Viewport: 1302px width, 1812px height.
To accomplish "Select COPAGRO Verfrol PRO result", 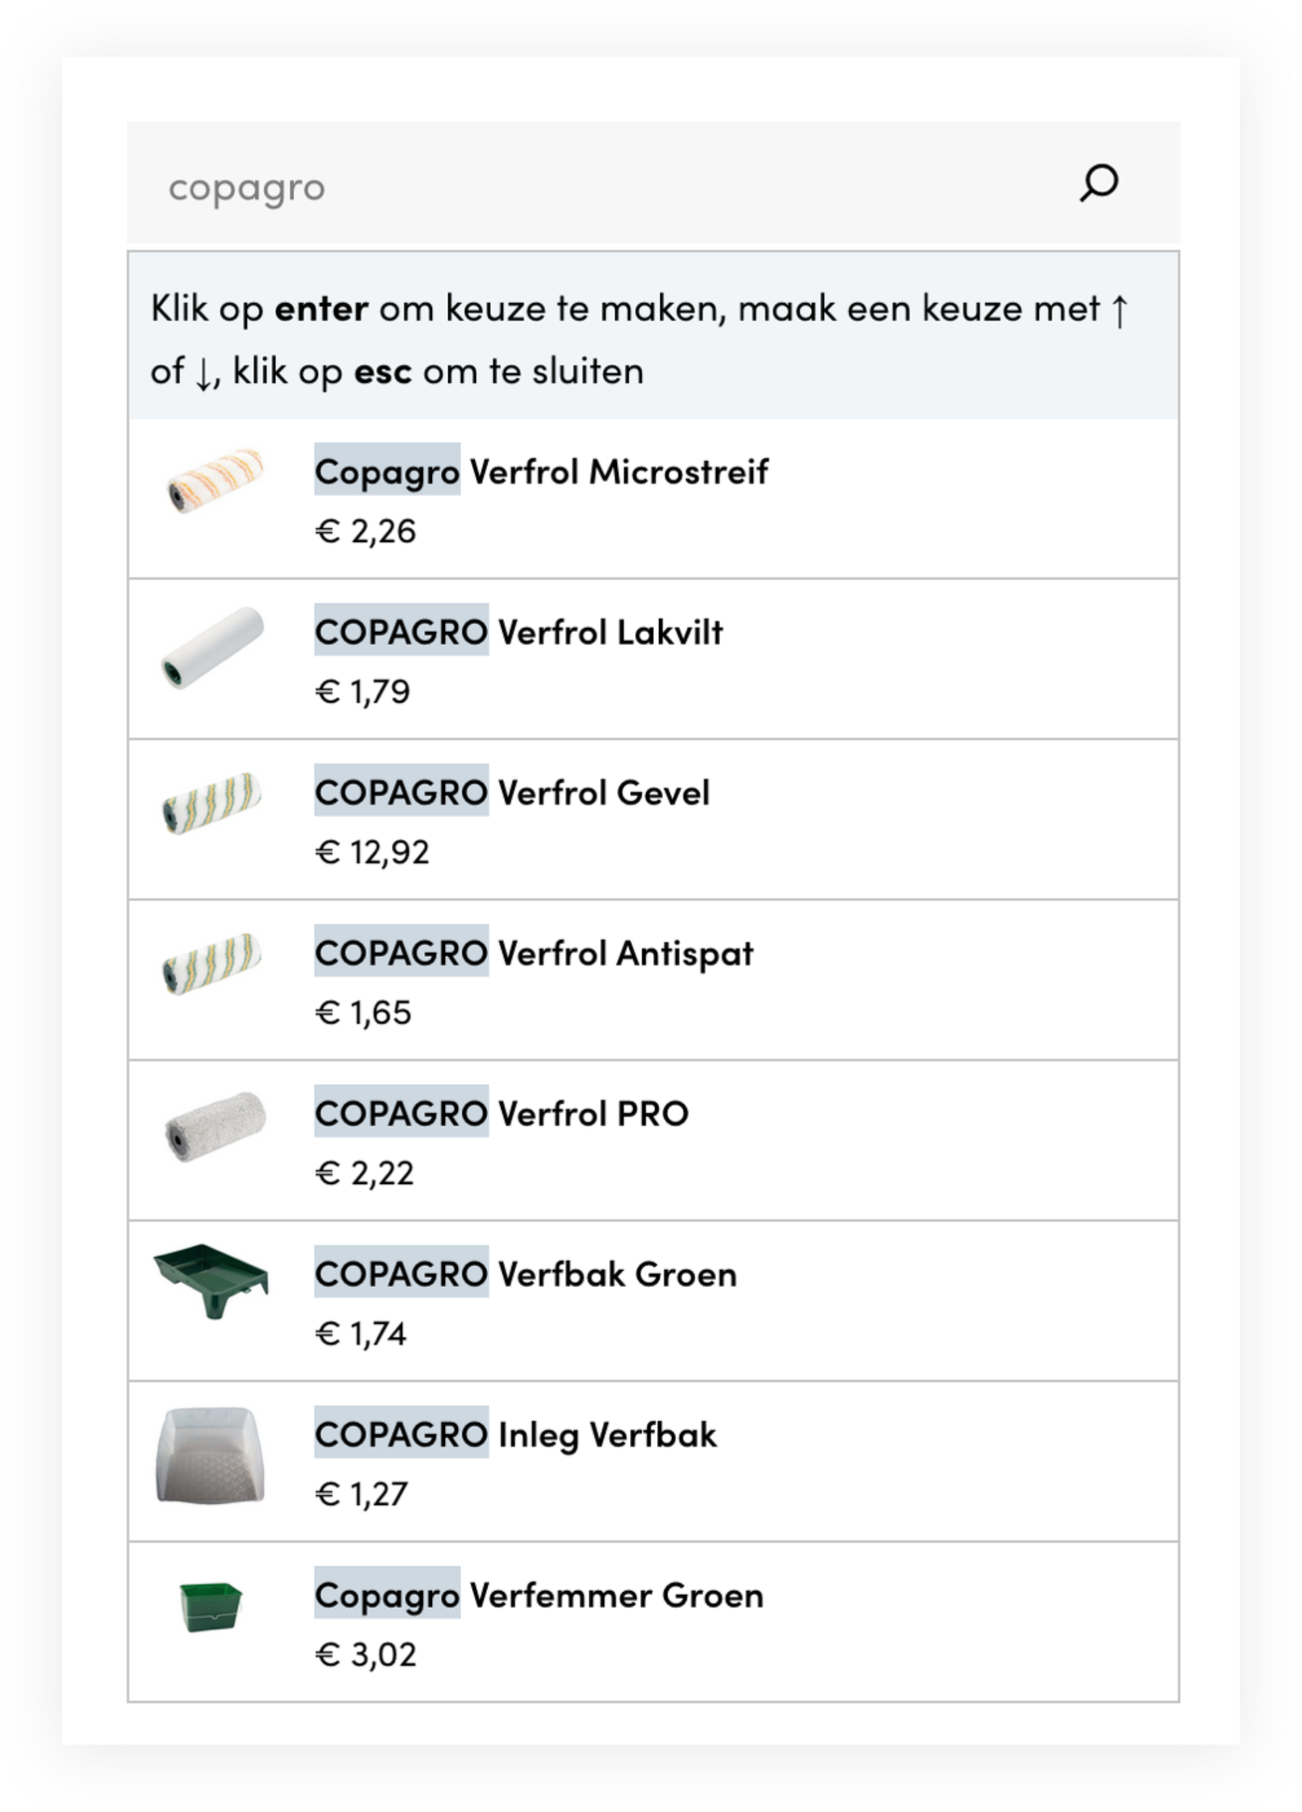I will 501,1114.
